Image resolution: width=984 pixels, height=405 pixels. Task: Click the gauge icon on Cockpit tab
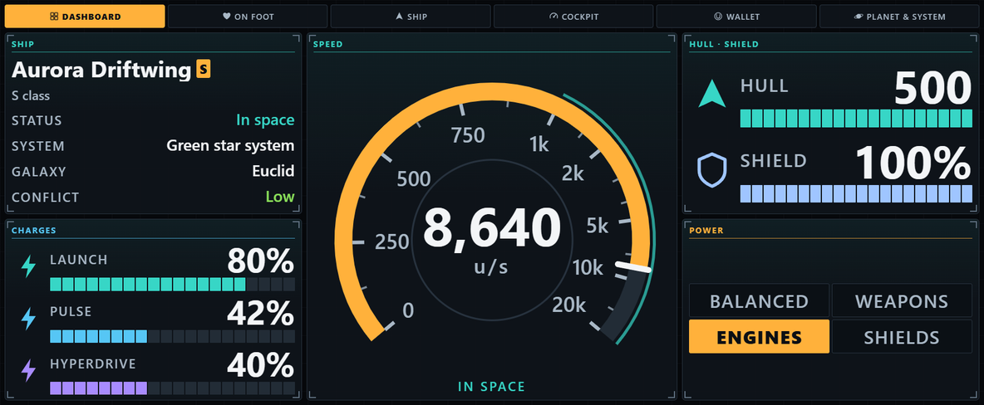553,17
